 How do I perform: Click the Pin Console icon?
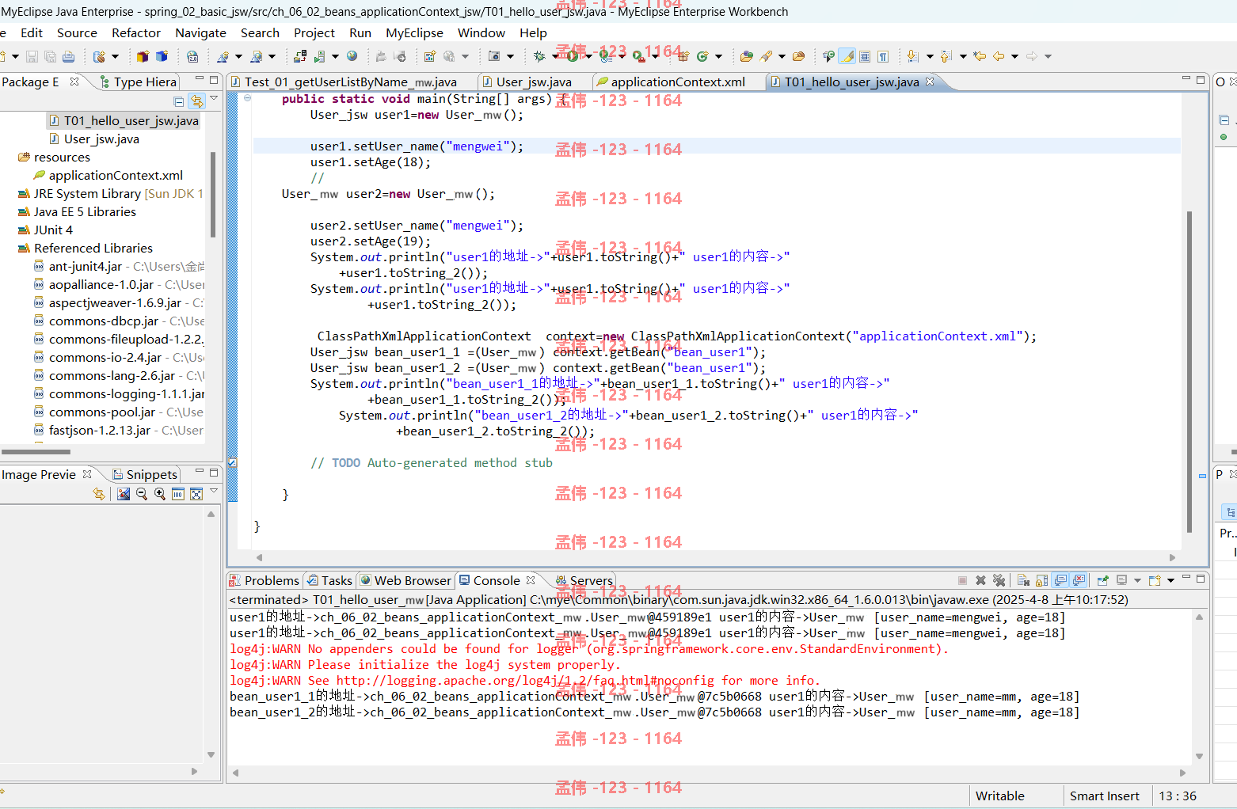(x=1102, y=580)
